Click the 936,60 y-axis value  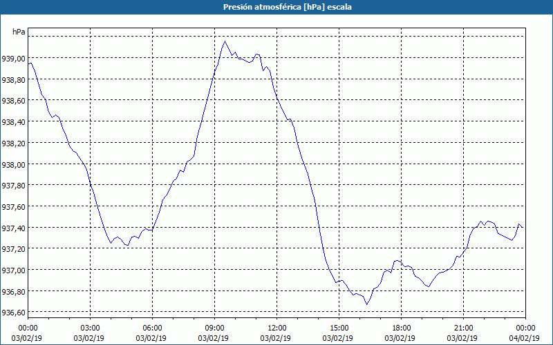point(13,313)
